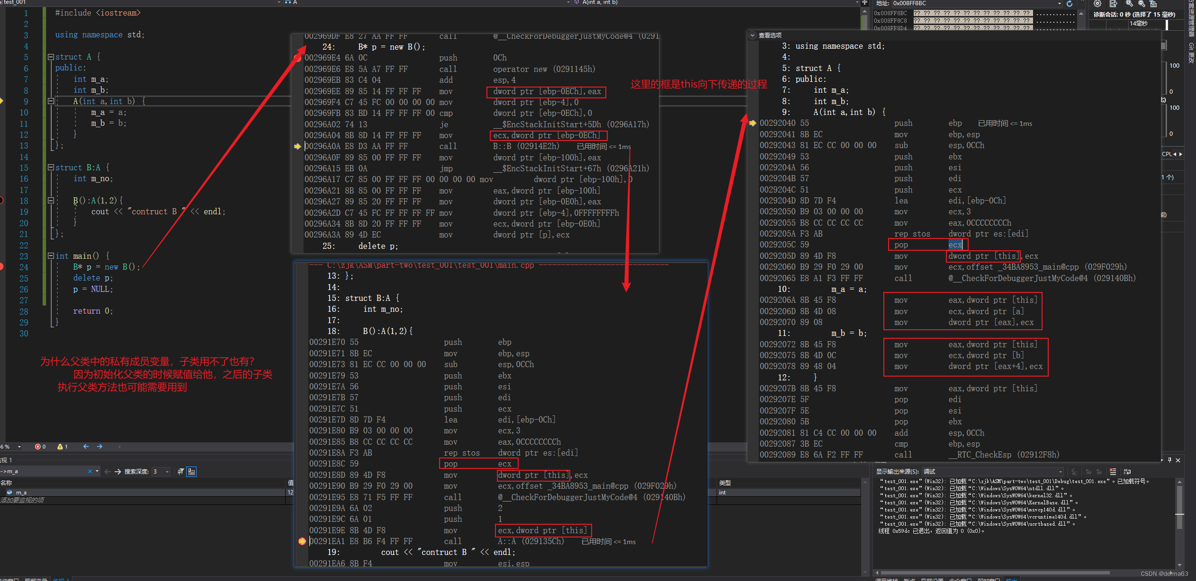Click the diagnostics zoom out magnifier
Screen dimensions: 1196x581
[1142, 4]
